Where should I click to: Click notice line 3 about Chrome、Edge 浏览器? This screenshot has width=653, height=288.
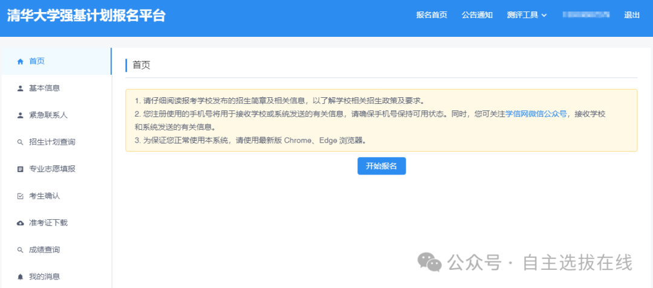(251, 140)
